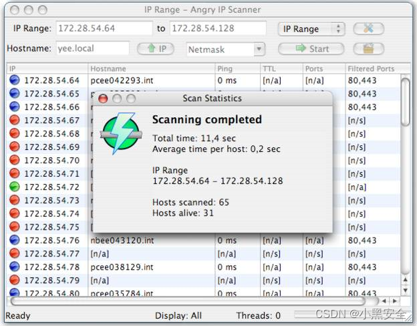Select red status icon for 172.28.54.79

[x=14, y=280]
